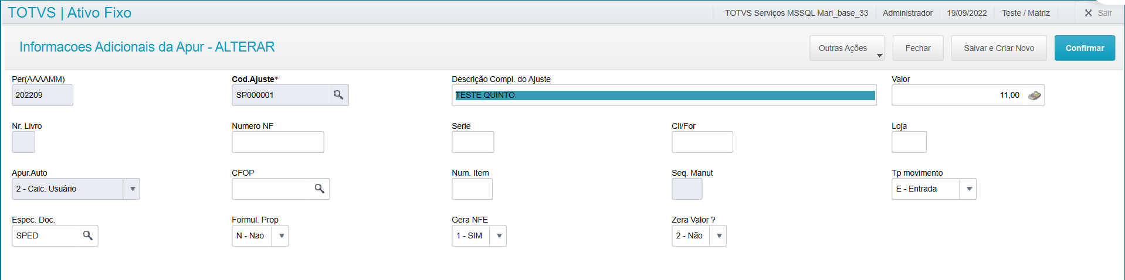The height and width of the screenshot is (280, 1125).
Task: Focus the Descrição Compl. do Ajuste field
Action: tap(664, 95)
